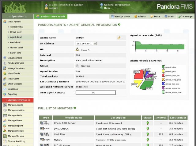196x146 pixels.
Task: Click the green status icon for MySQL
Action: click(148, 140)
